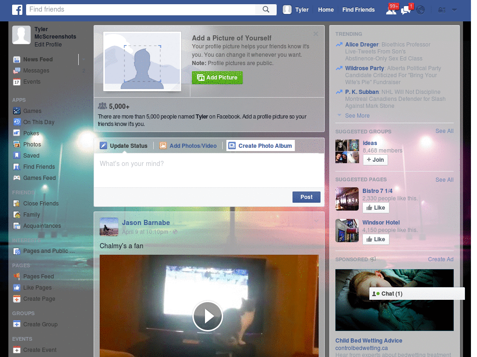The image size is (477, 357).
Task: Open friend requests notification icon
Action: point(391,10)
